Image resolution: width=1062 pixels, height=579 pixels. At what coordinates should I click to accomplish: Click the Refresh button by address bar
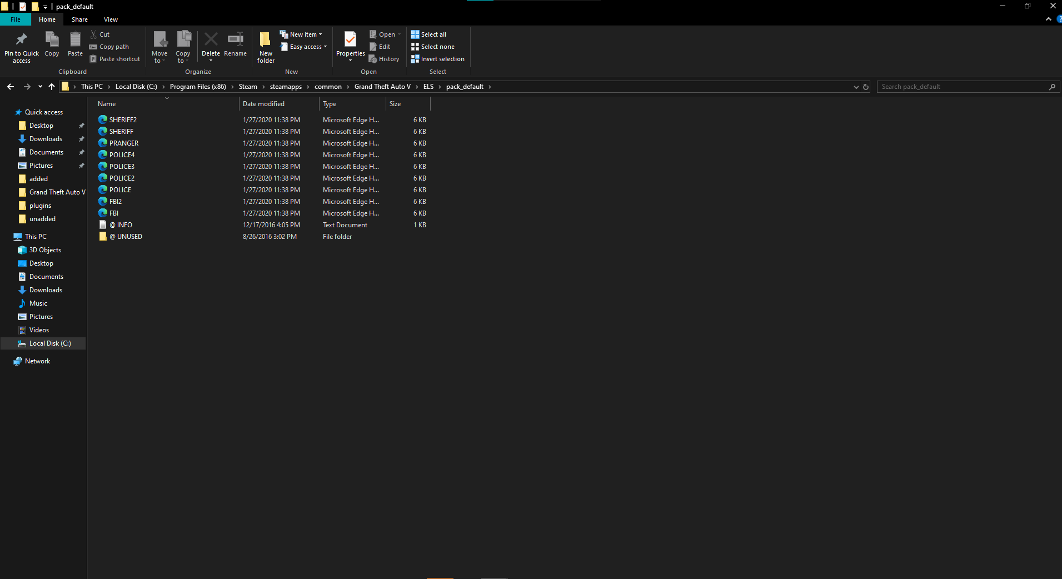pos(866,87)
